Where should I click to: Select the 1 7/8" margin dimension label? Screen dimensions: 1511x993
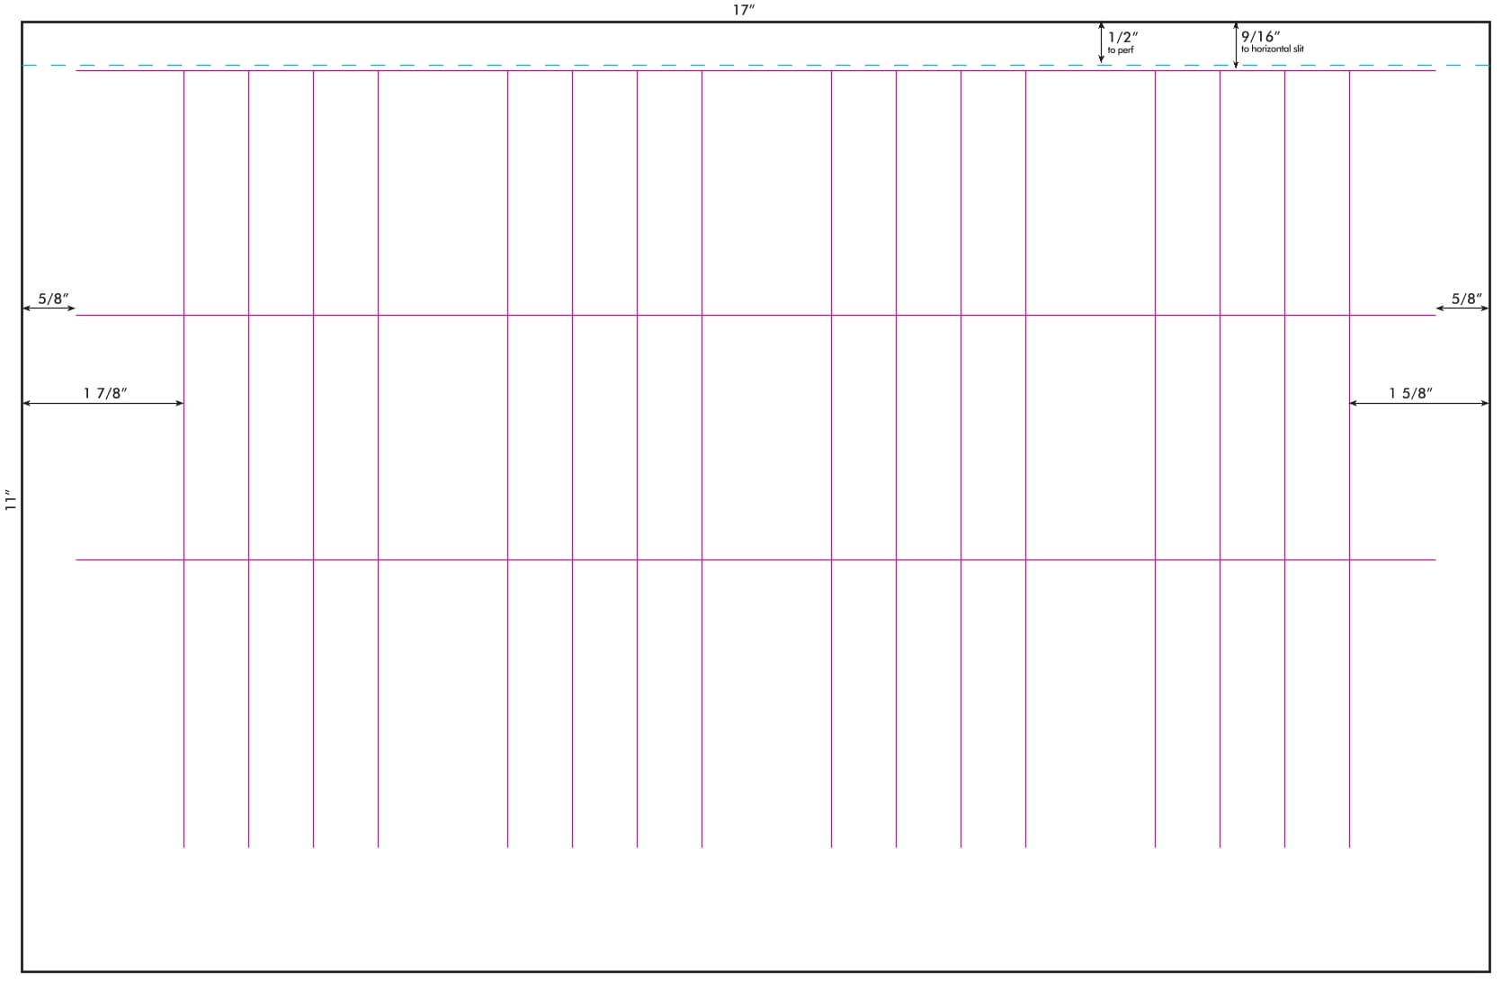click(x=105, y=393)
